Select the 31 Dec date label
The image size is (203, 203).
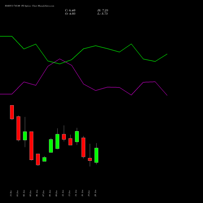[11, 193]
